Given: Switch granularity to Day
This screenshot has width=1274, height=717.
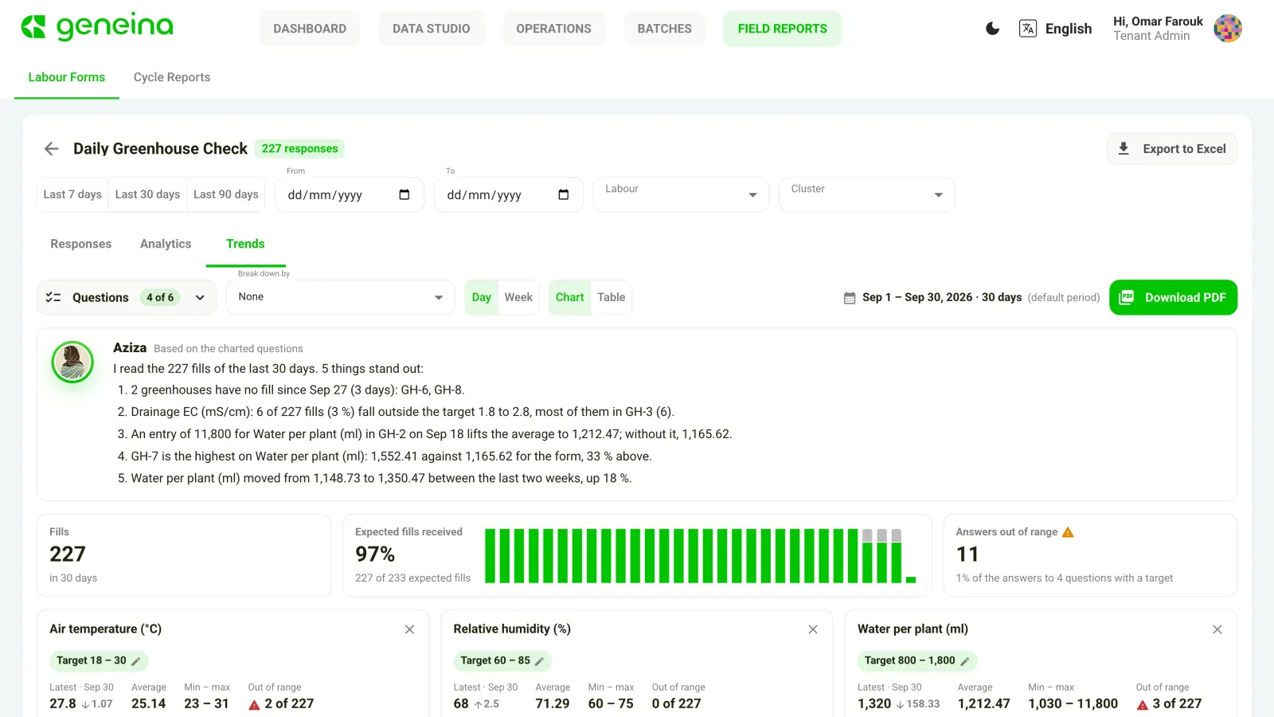Looking at the screenshot, I should pyautogui.click(x=481, y=297).
